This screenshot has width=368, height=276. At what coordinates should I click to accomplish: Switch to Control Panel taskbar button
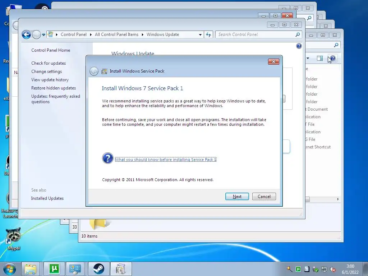tap(75, 269)
